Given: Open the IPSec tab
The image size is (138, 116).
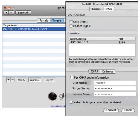Looking at the screenshot, I should point(109,9).
